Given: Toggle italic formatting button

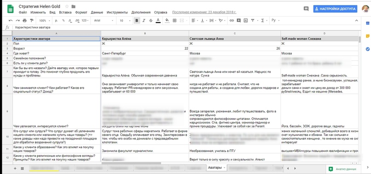Looking at the screenshot, I should (x=143, y=21).
